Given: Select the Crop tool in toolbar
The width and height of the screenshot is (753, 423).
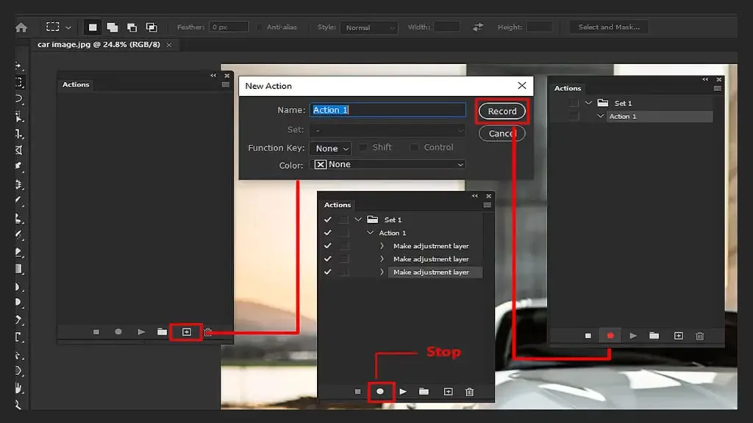Looking at the screenshot, I should [20, 134].
